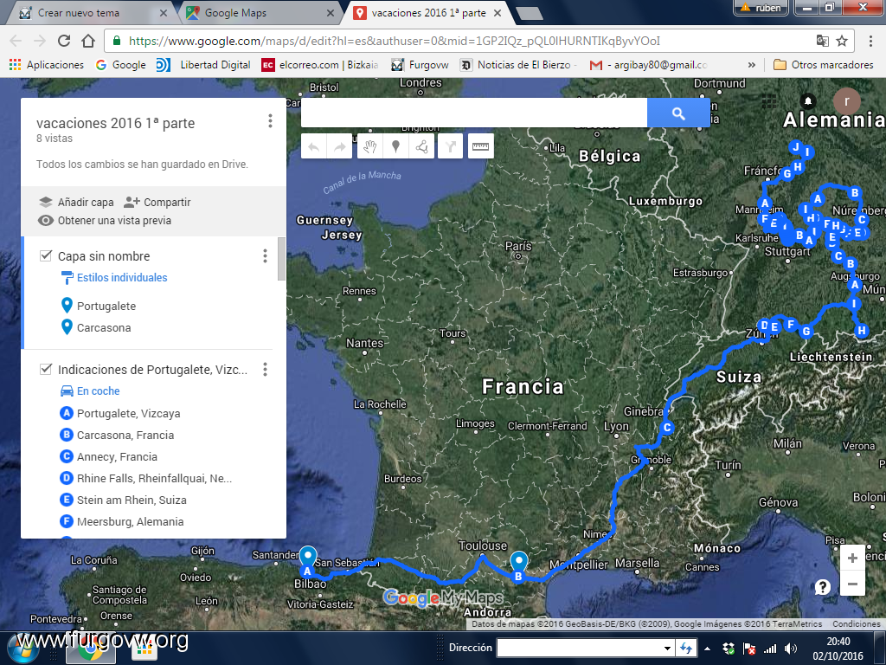Click the blue map search button

pyautogui.click(x=678, y=113)
